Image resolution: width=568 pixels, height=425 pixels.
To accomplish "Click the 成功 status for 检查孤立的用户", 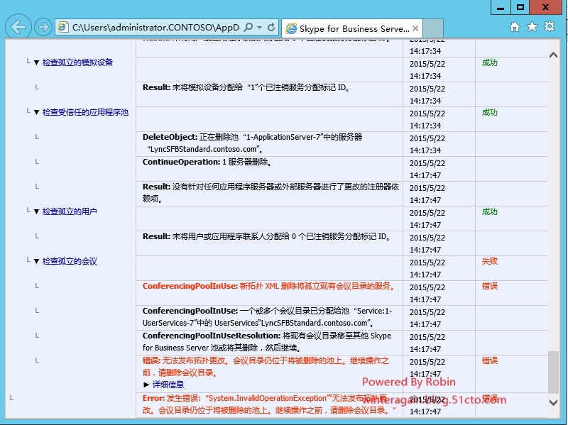I will [x=489, y=211].
